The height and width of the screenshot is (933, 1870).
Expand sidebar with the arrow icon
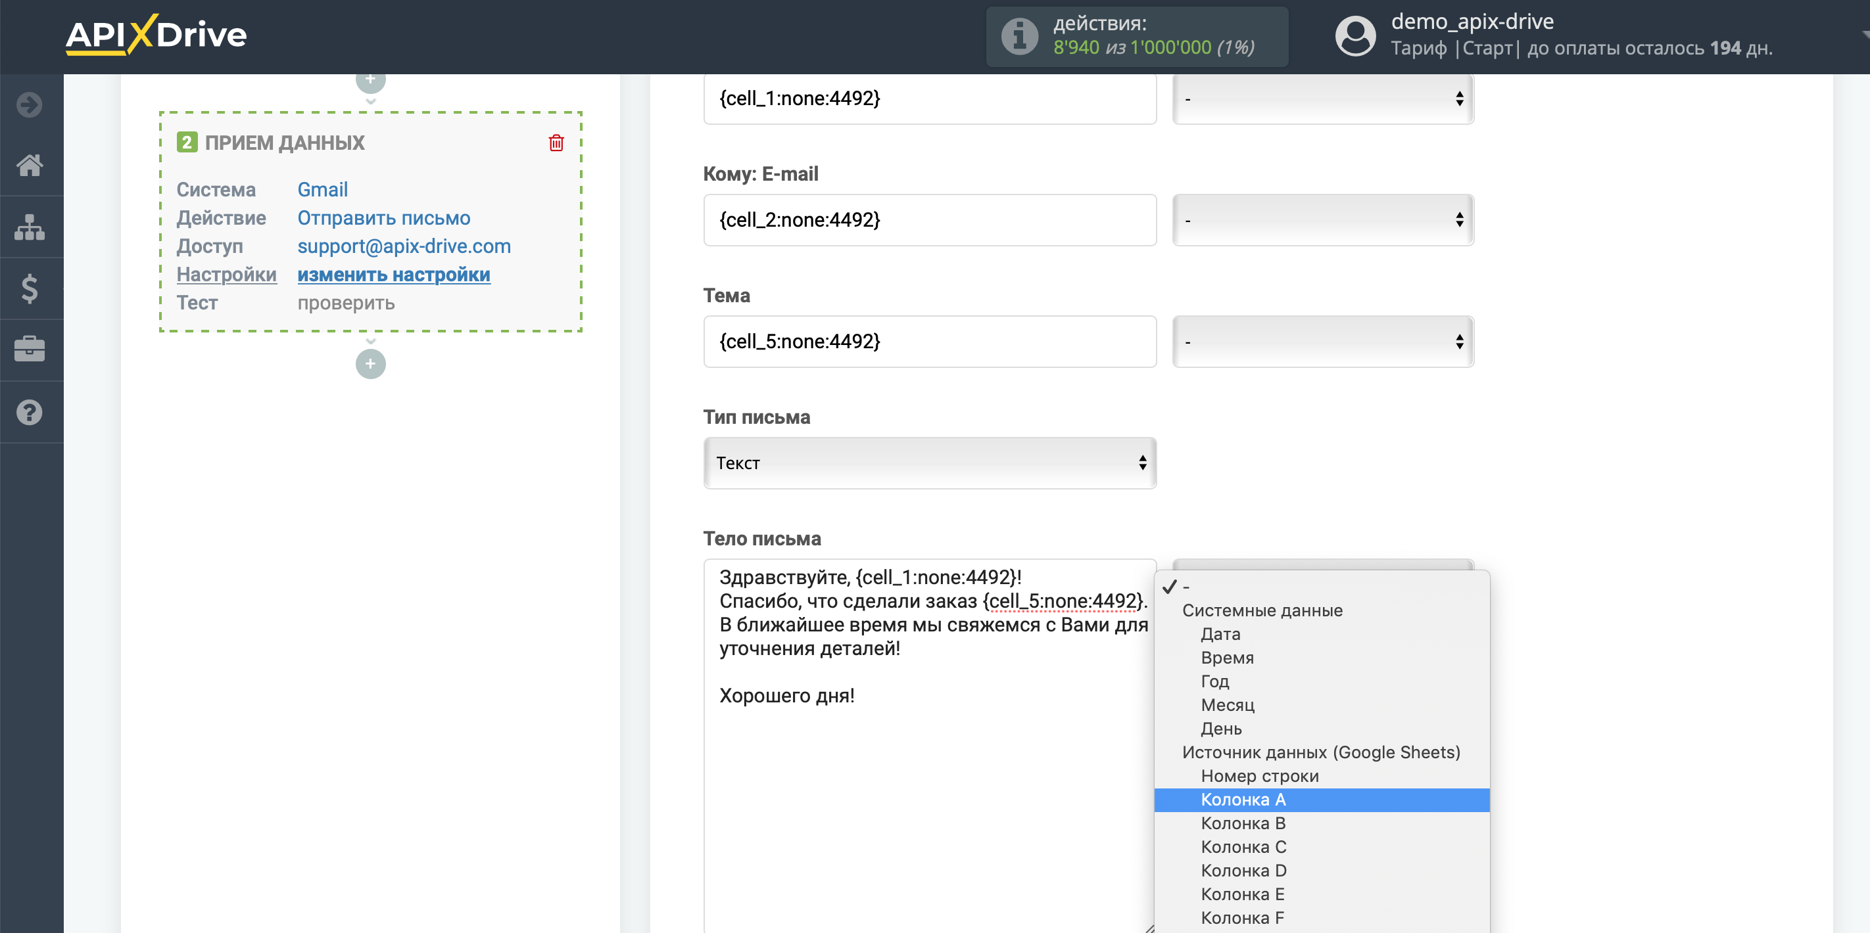coord(30,104)
